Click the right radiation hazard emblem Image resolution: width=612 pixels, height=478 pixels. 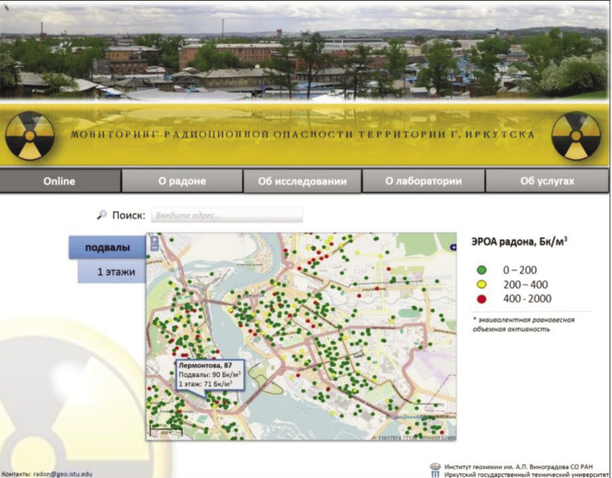click(x=576, y=136)
